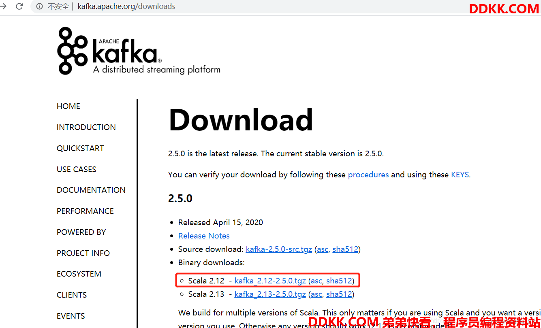Viewport: 541px width, 328px height.
Task: Click the not-secure info icon in address bar
Action: point(39,6)
